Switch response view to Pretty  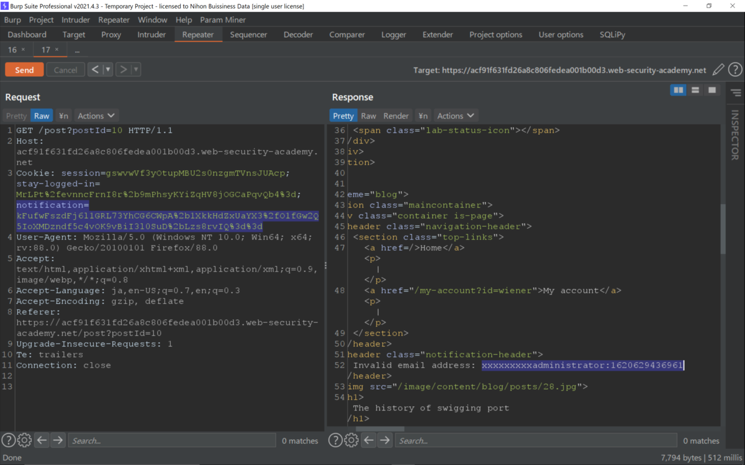coord(343,115)
